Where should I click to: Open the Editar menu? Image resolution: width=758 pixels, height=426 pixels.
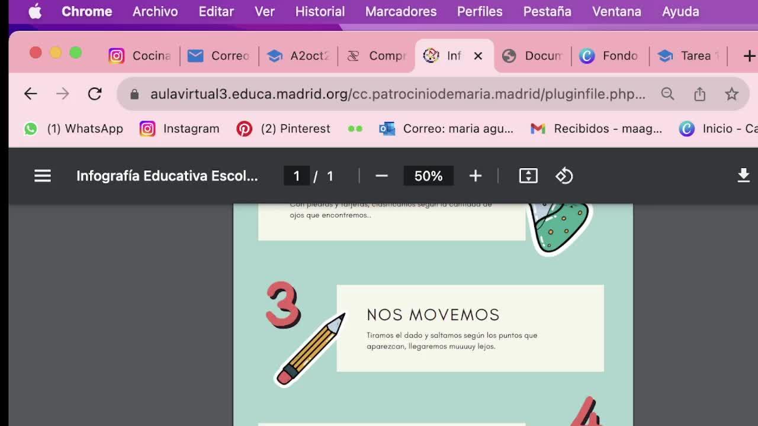tap(216, 11)
